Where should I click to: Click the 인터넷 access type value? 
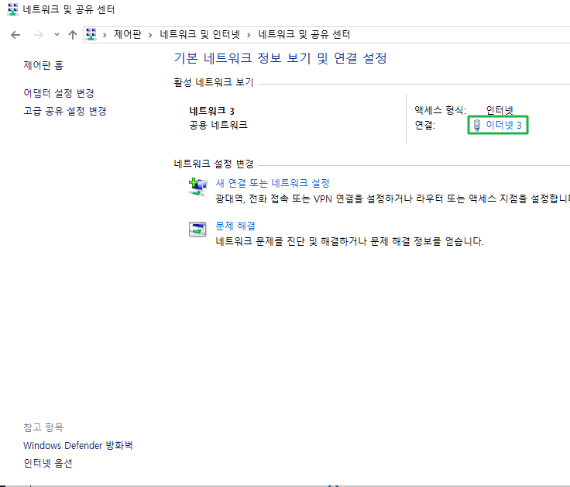pos(500,110)
